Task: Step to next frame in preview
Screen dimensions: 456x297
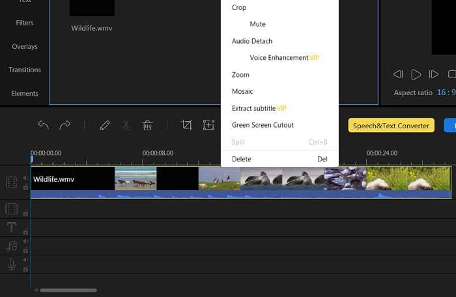Action: (434, 74)
